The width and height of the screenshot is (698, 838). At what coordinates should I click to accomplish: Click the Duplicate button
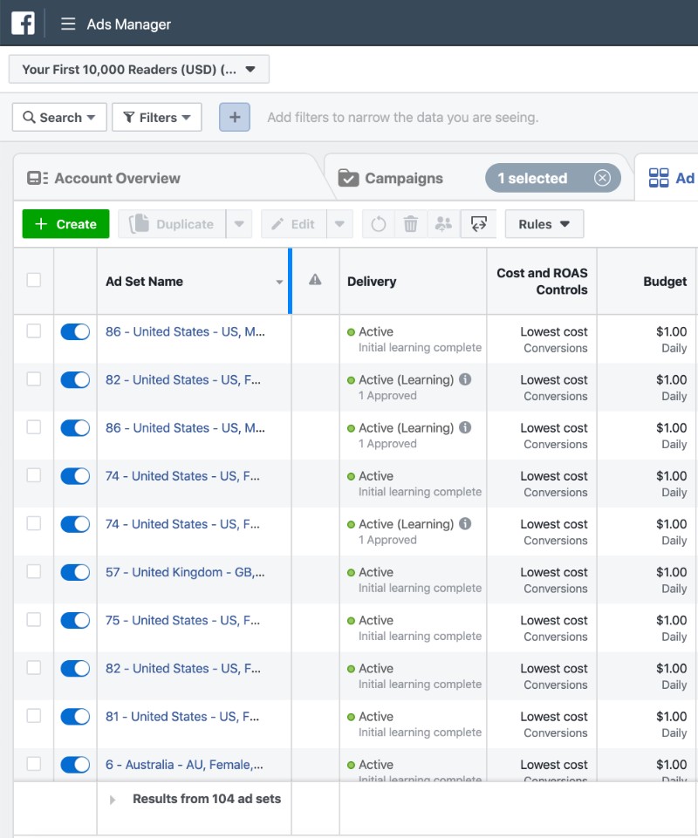point(172,224)
